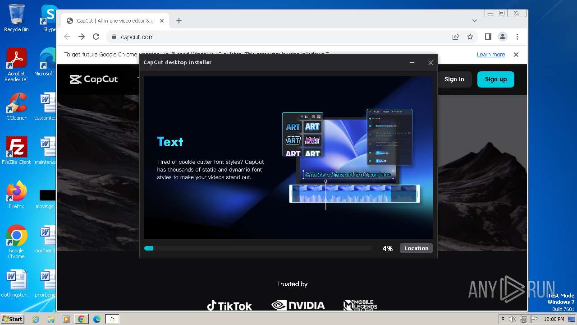Open FileZilla Client shortcut
The width and height of the screenshot is (577, 325).
16,151
